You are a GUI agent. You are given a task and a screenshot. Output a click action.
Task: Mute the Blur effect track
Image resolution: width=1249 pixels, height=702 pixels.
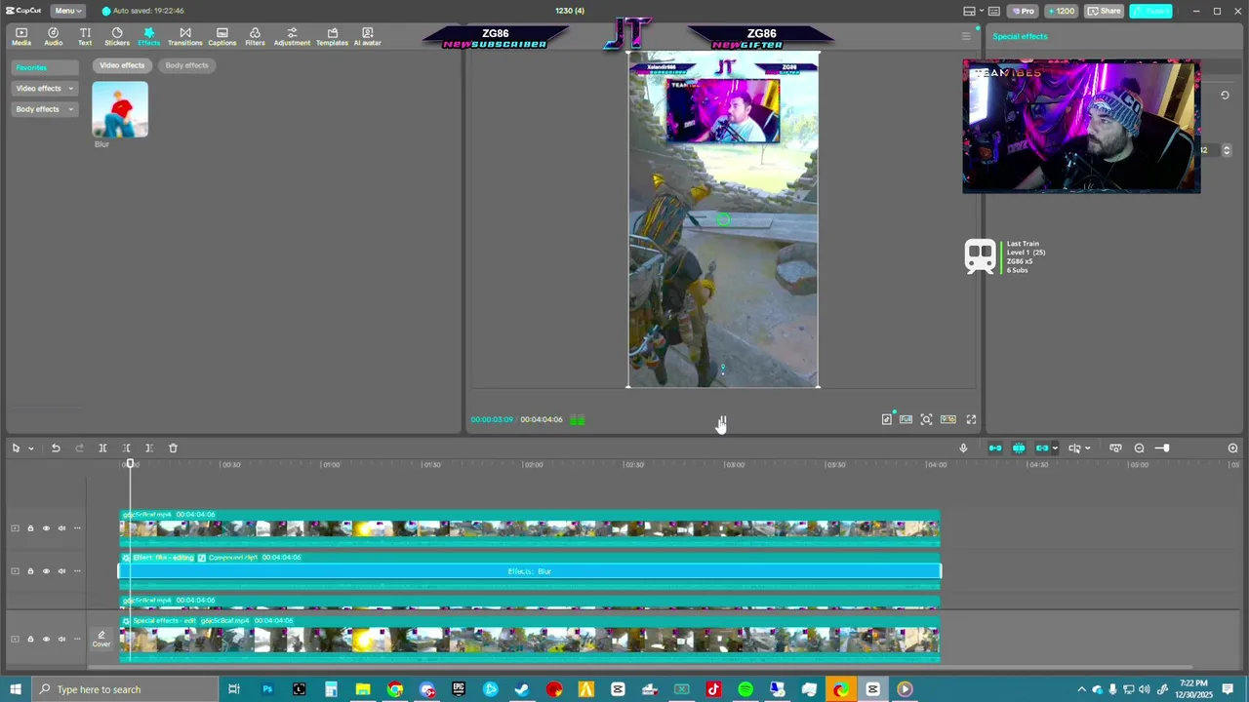[61, 571]
